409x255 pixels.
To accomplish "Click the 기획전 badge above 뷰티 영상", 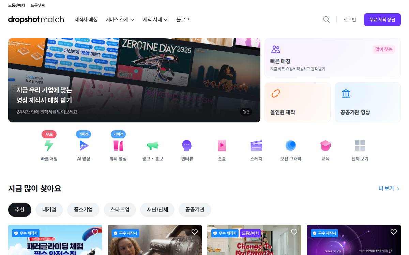I will (x=118, y=134).
